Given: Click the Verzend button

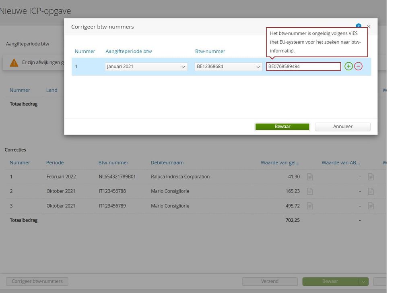Looking at the screenshot, I should tap(270, 281).
